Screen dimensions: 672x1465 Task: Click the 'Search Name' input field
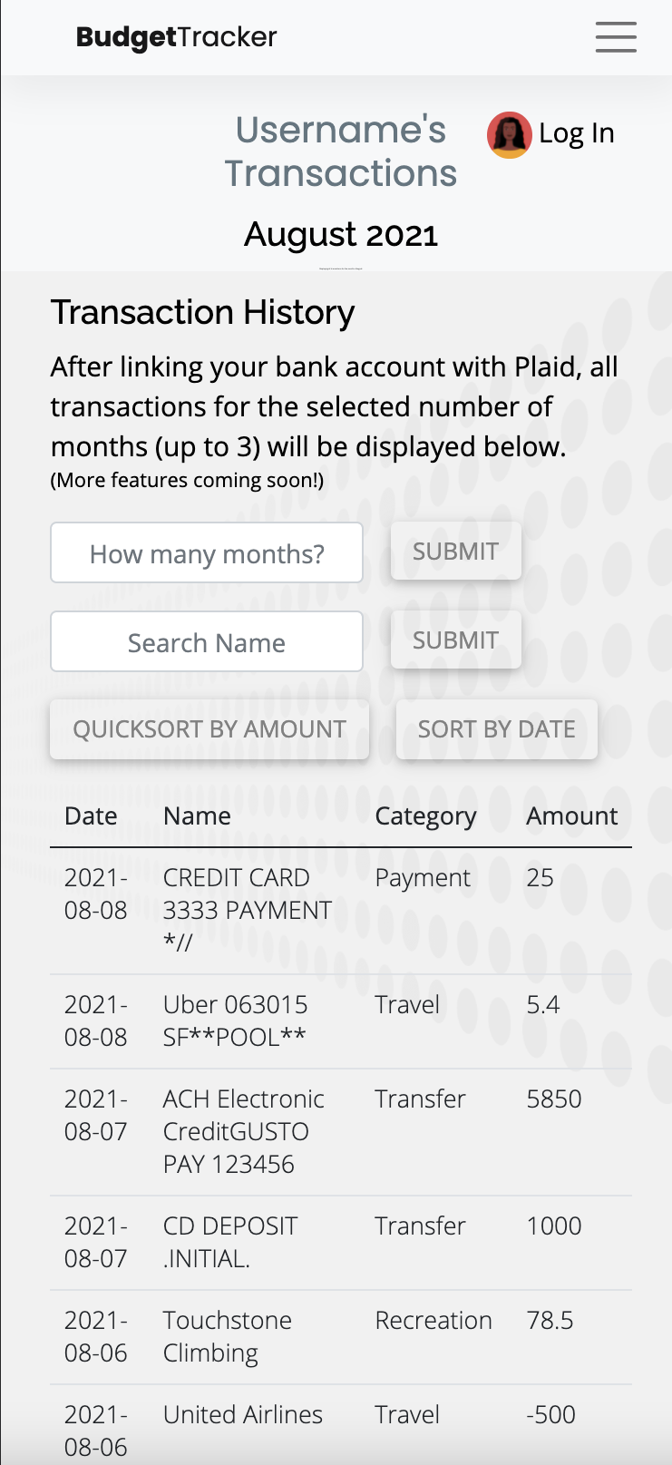(206, 641)
